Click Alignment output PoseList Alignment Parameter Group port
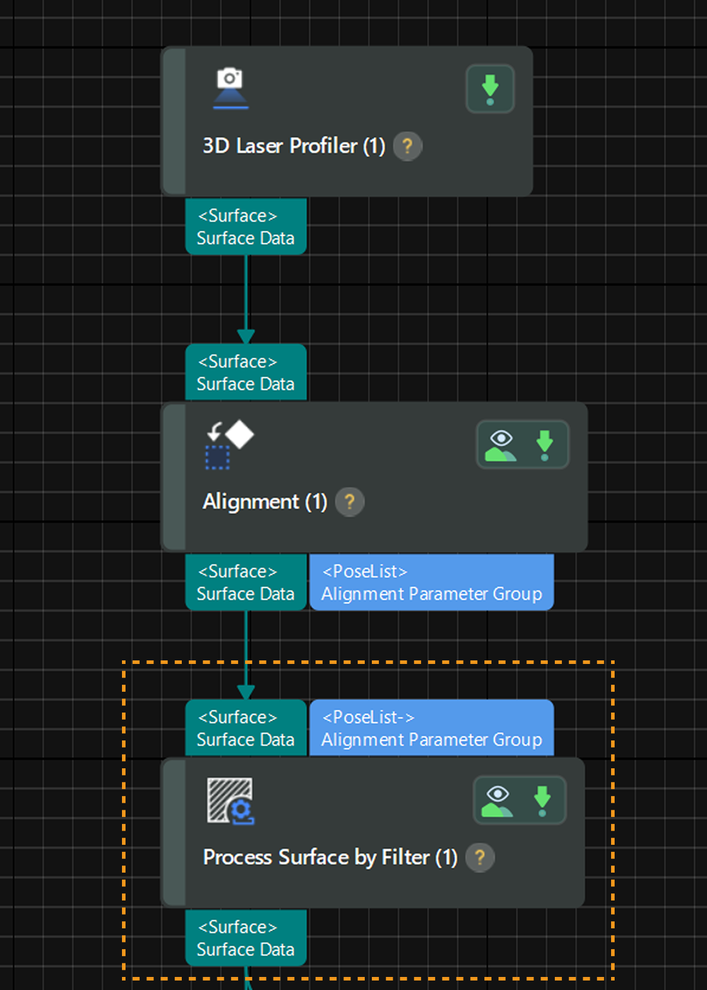The height and width of the screenshot is (990, 707). click(432, 582)
